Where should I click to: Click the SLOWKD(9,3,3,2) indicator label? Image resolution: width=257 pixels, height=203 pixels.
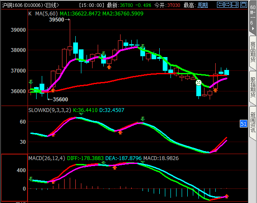[x=50, y=110]
